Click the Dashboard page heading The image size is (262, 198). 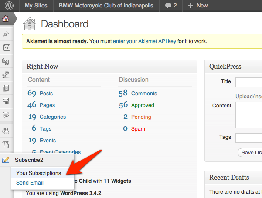click(65, 24)
